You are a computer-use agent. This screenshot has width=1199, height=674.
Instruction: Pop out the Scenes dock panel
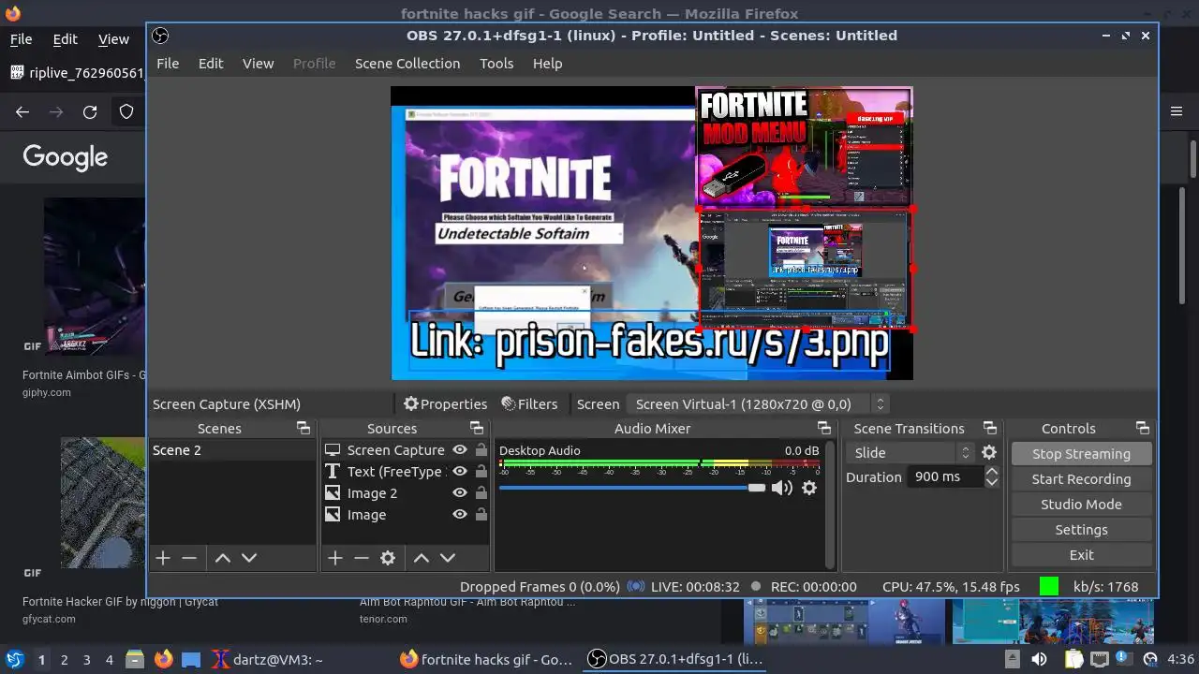pos(303,428)
